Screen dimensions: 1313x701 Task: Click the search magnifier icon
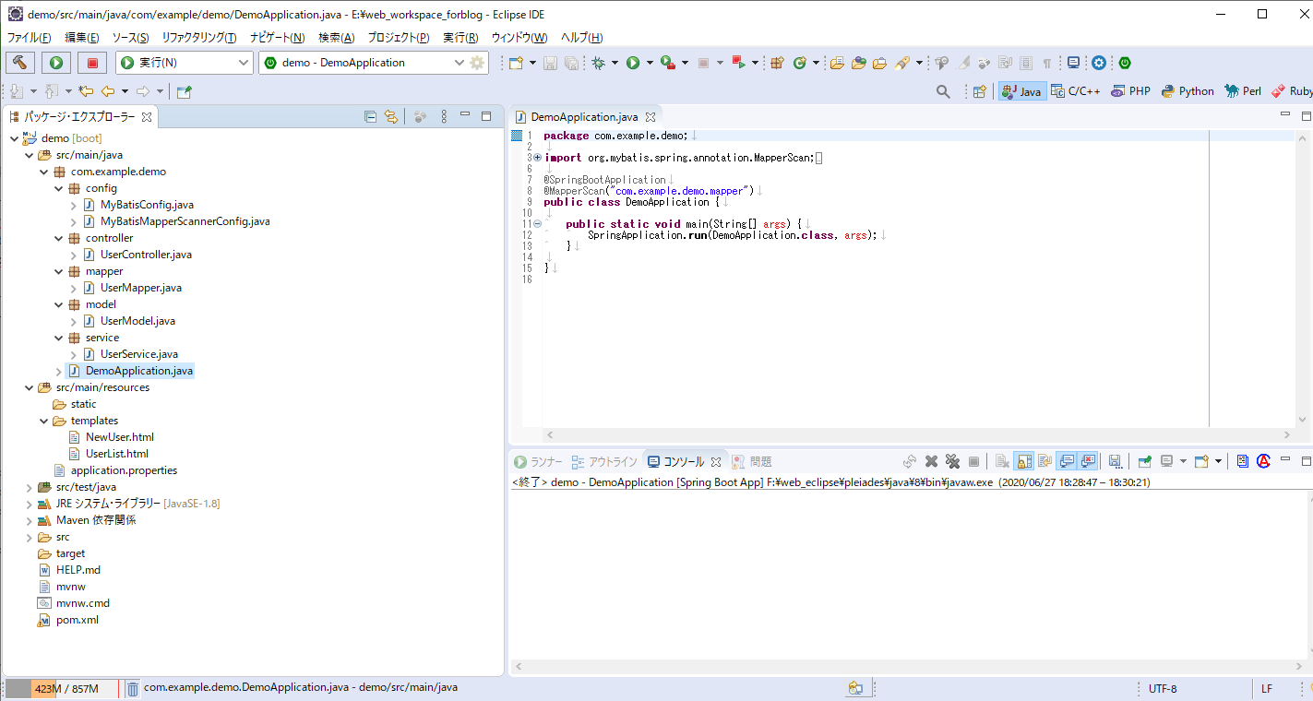coord(943,91)
